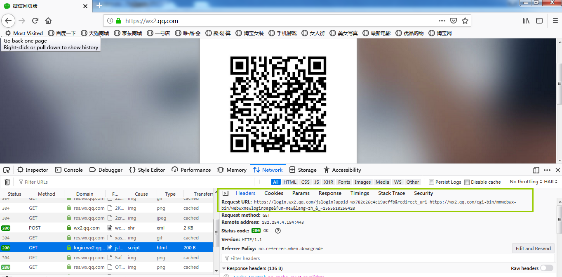
Task: Open the Params tab of request details
Action: tap(301, 193)
